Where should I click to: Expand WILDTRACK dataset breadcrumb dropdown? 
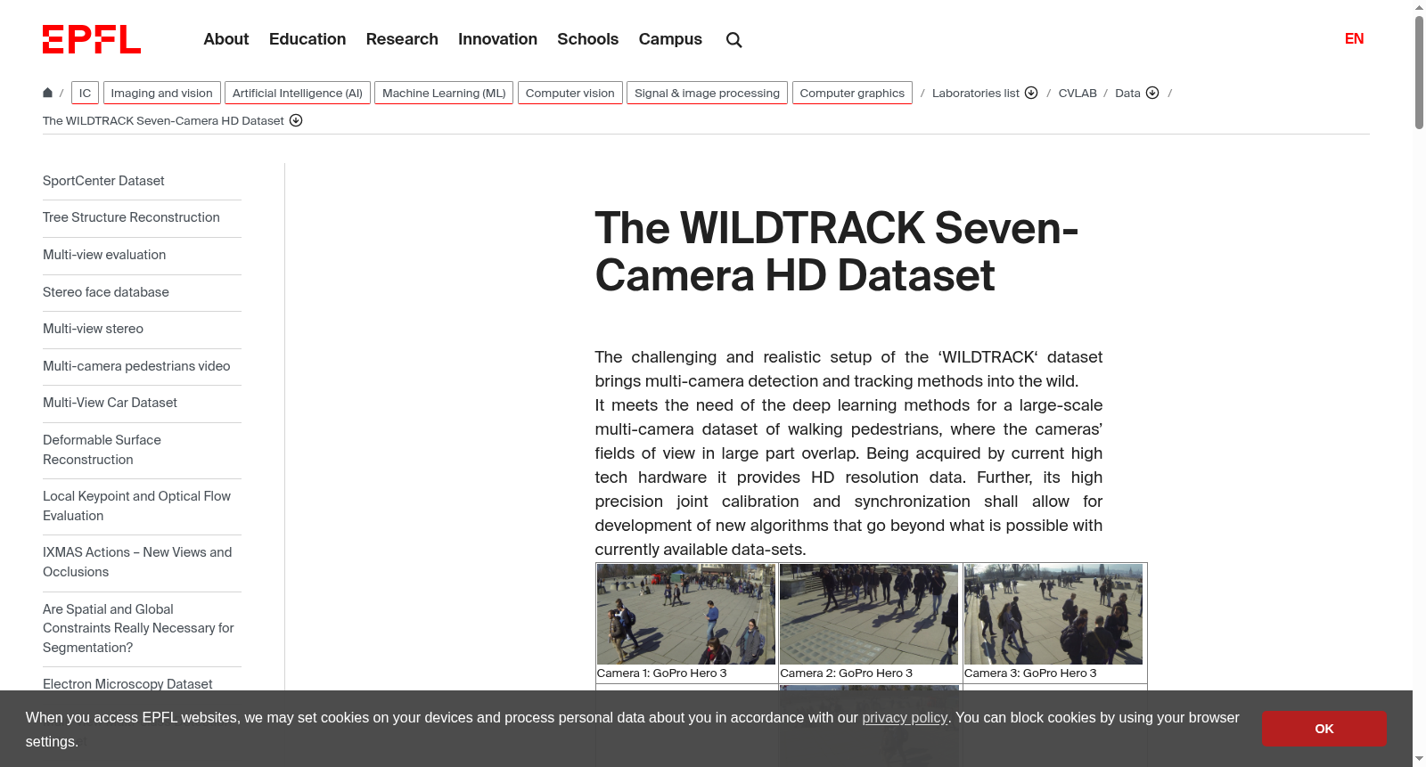pyautogui.click(x=296, y=120)
